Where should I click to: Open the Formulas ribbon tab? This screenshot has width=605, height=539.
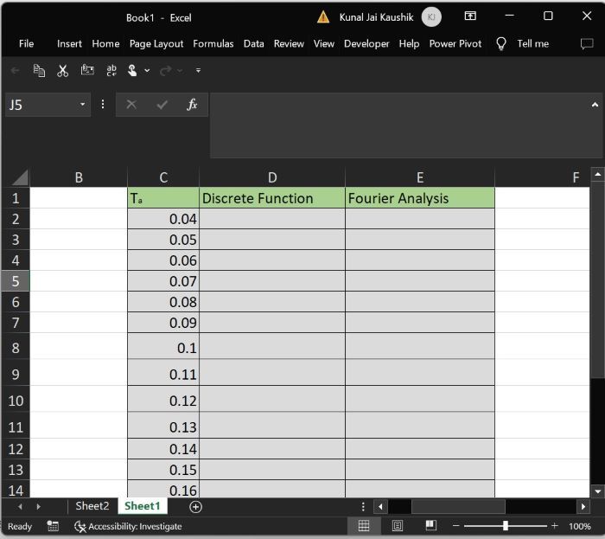pos(213,43)
